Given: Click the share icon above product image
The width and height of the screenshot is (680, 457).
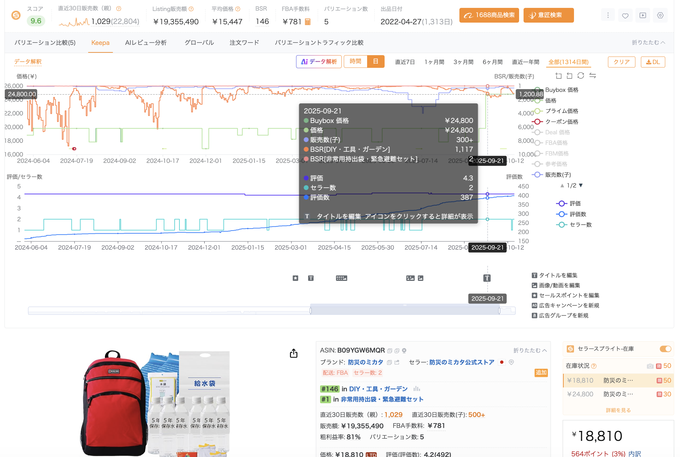Looking at the screenshot, I should point(294,353).
